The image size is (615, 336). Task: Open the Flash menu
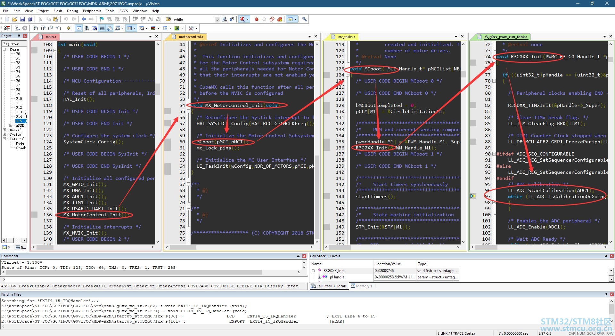58,11
